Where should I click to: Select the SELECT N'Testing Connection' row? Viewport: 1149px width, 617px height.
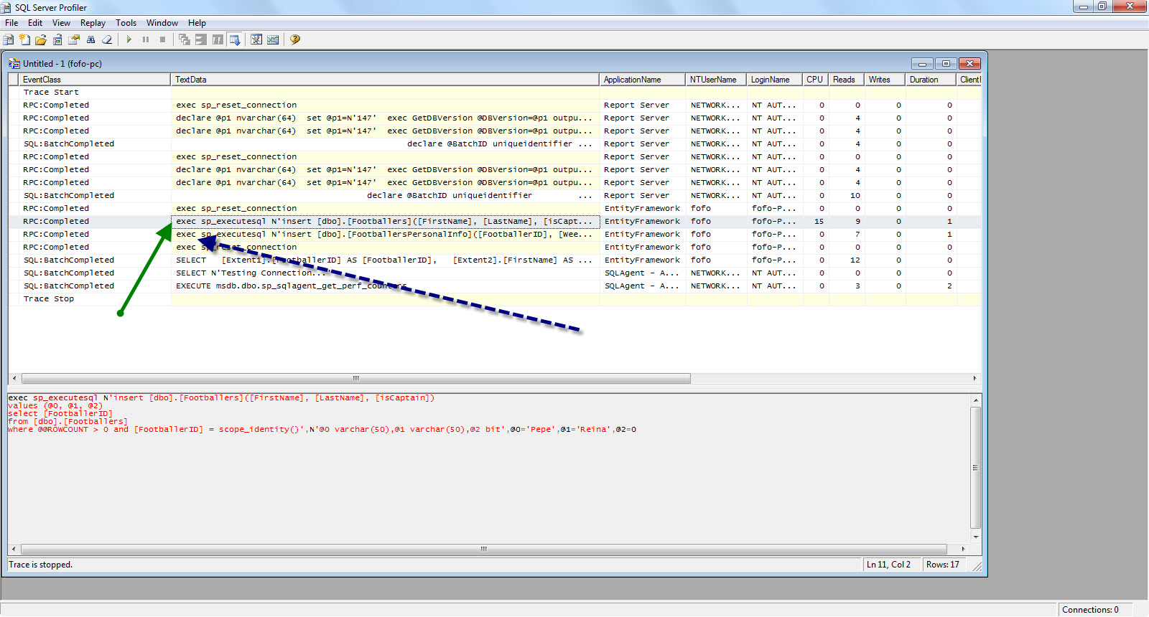[x=495, y=273]
